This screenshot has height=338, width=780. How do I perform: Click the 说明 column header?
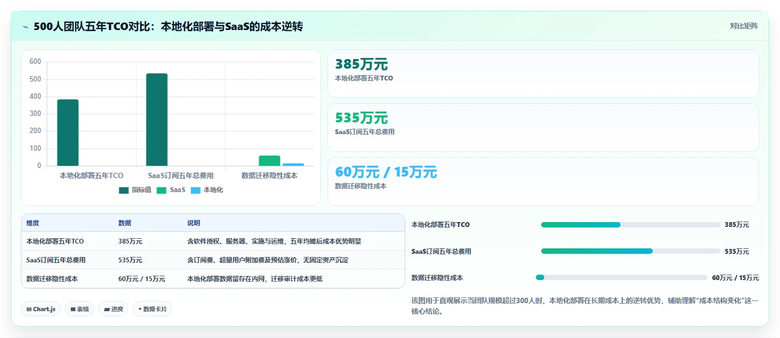coord(193,223)
